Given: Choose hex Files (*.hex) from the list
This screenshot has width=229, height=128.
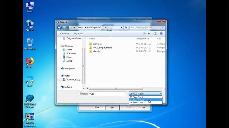Looking at the screenshot, I should click(146, 100).
